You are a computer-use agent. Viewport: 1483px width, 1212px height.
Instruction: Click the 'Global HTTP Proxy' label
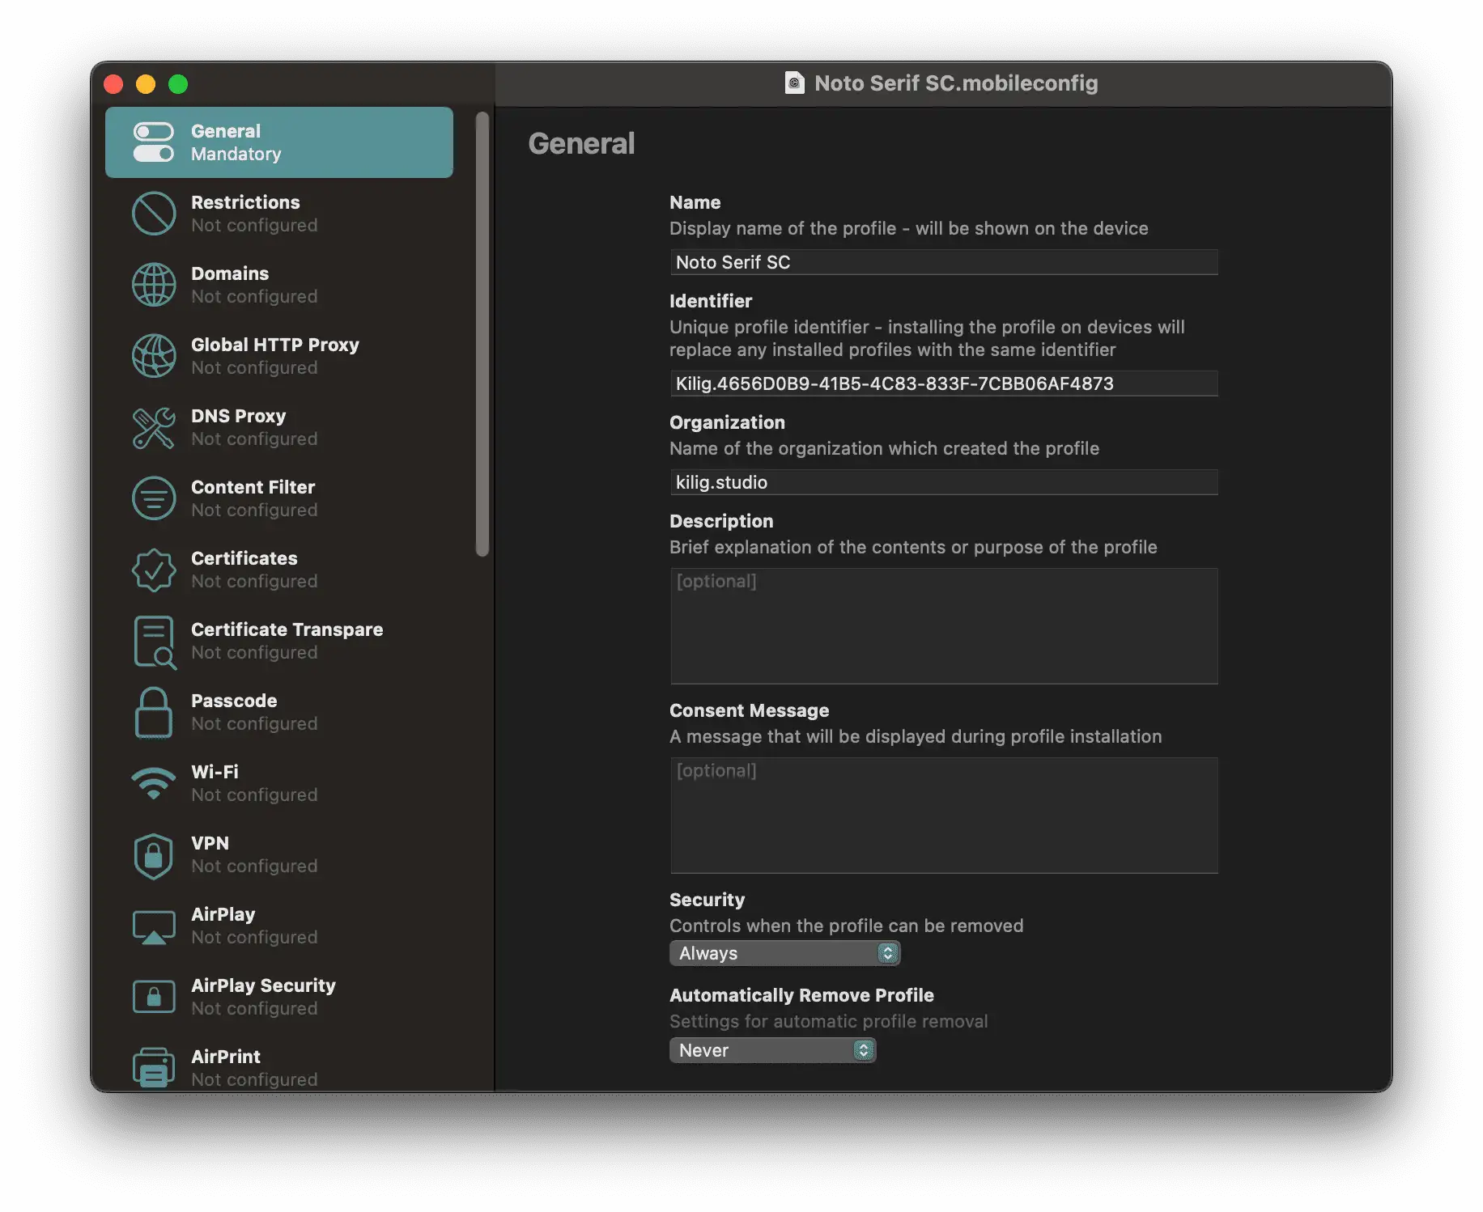pos(275,345)
